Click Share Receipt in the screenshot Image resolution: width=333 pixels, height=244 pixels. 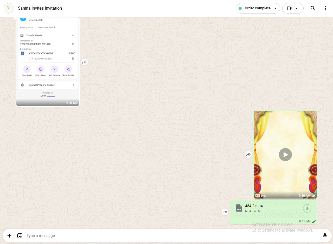68,71
